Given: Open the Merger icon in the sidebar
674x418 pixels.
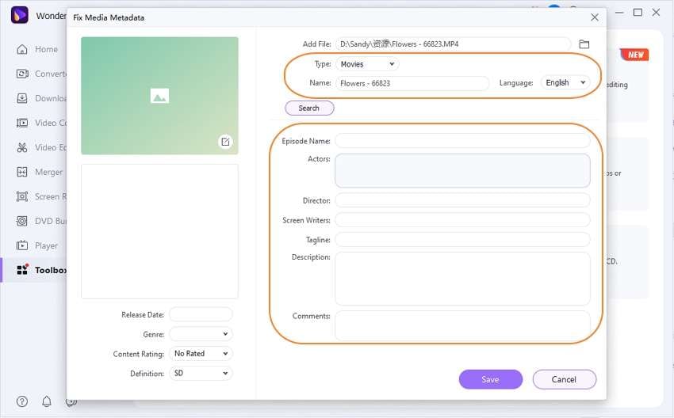Looking at the screenshot, I should (22, 172).
